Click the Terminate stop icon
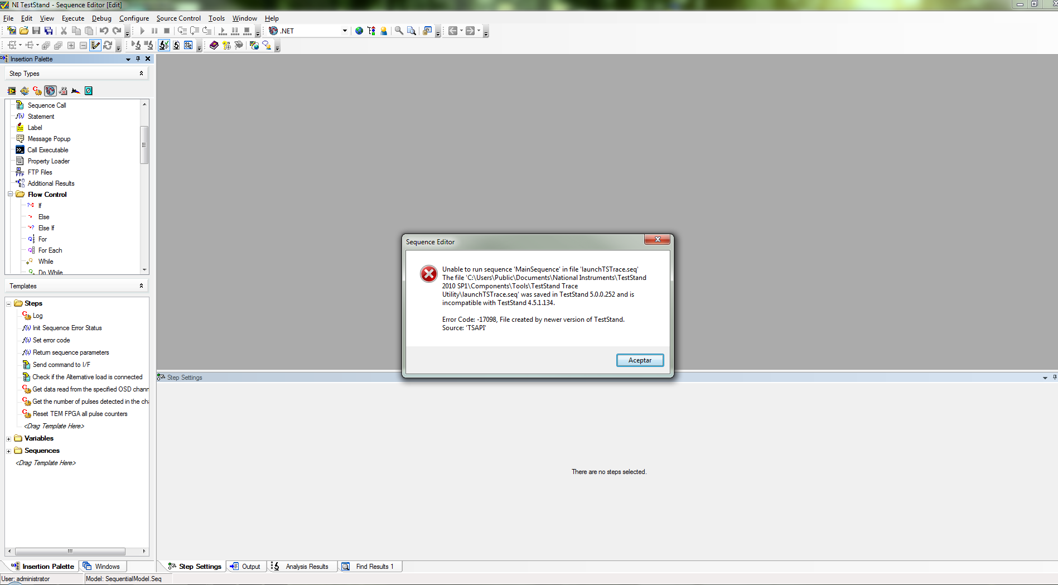The height and width of the screenshot is (585, 1058). point(167,31)
